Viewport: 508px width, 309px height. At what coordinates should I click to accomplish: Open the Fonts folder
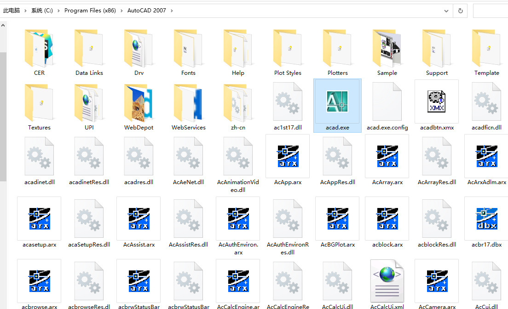coord(188,49)
